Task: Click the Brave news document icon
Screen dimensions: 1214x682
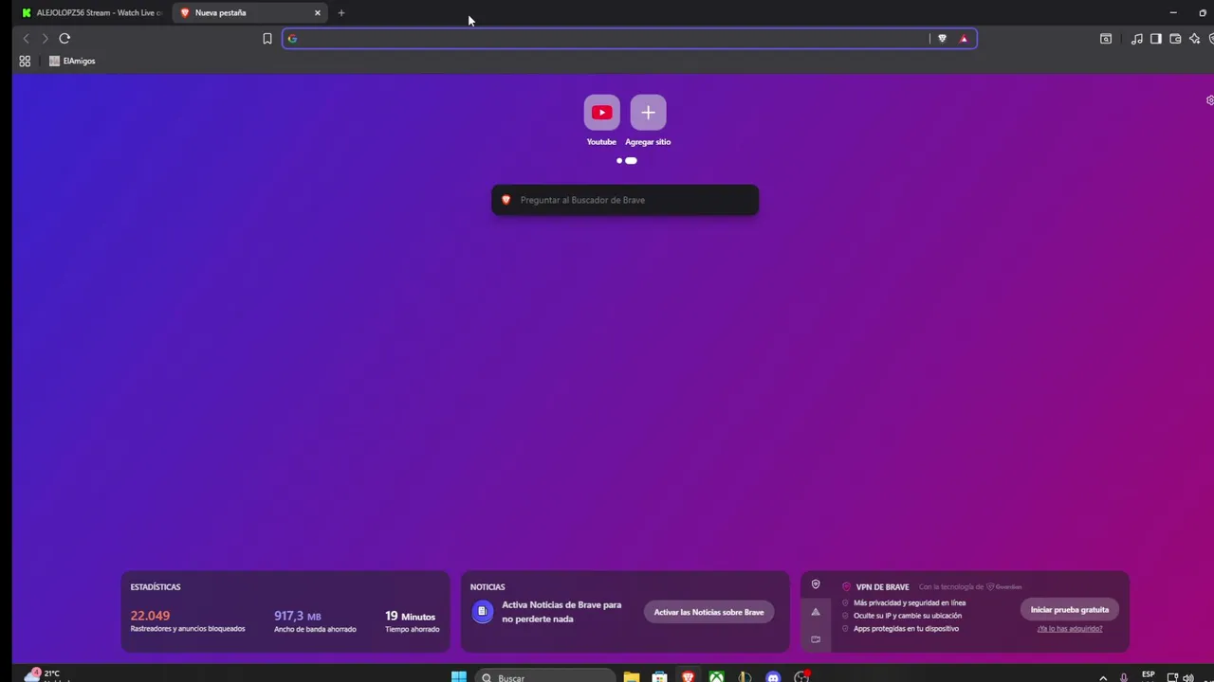Action: click(482, 612)
